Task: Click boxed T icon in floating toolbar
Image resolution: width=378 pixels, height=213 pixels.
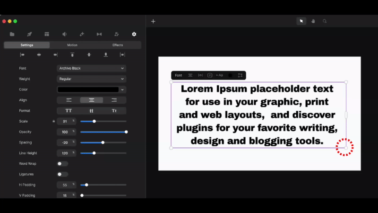Action: [210, 75]
